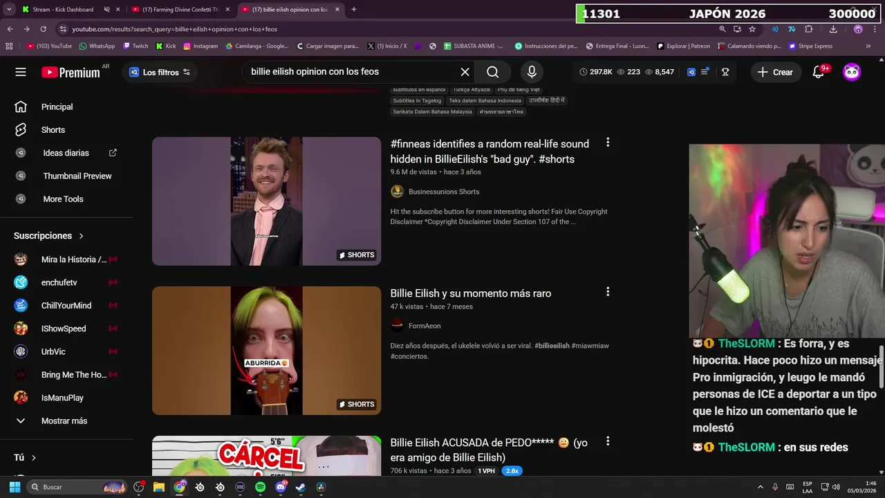885x498 pixels.
Task: Open the YouTube hamburger guide menu
Action: point(21,72)
